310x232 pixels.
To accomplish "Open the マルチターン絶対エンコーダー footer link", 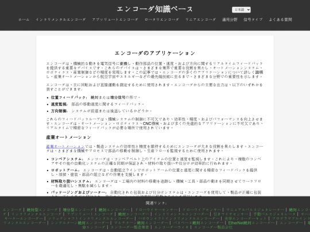I will pyautogui.click(x=141, y=223).
